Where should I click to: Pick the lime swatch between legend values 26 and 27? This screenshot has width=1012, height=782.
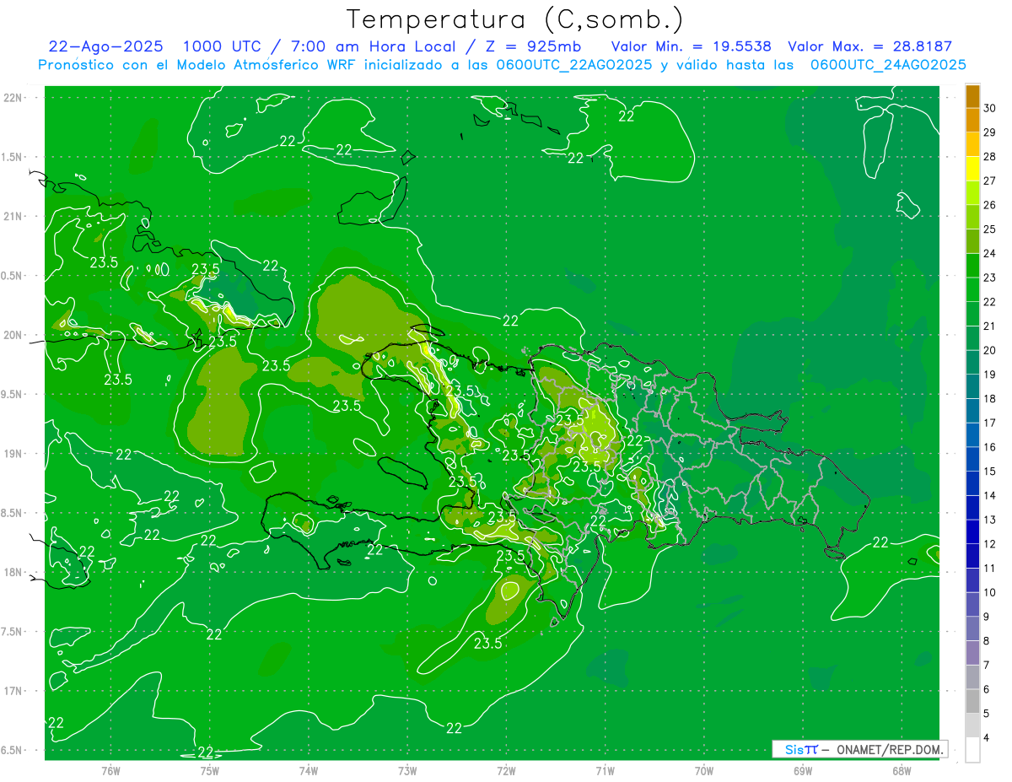(x=972, y=192)
